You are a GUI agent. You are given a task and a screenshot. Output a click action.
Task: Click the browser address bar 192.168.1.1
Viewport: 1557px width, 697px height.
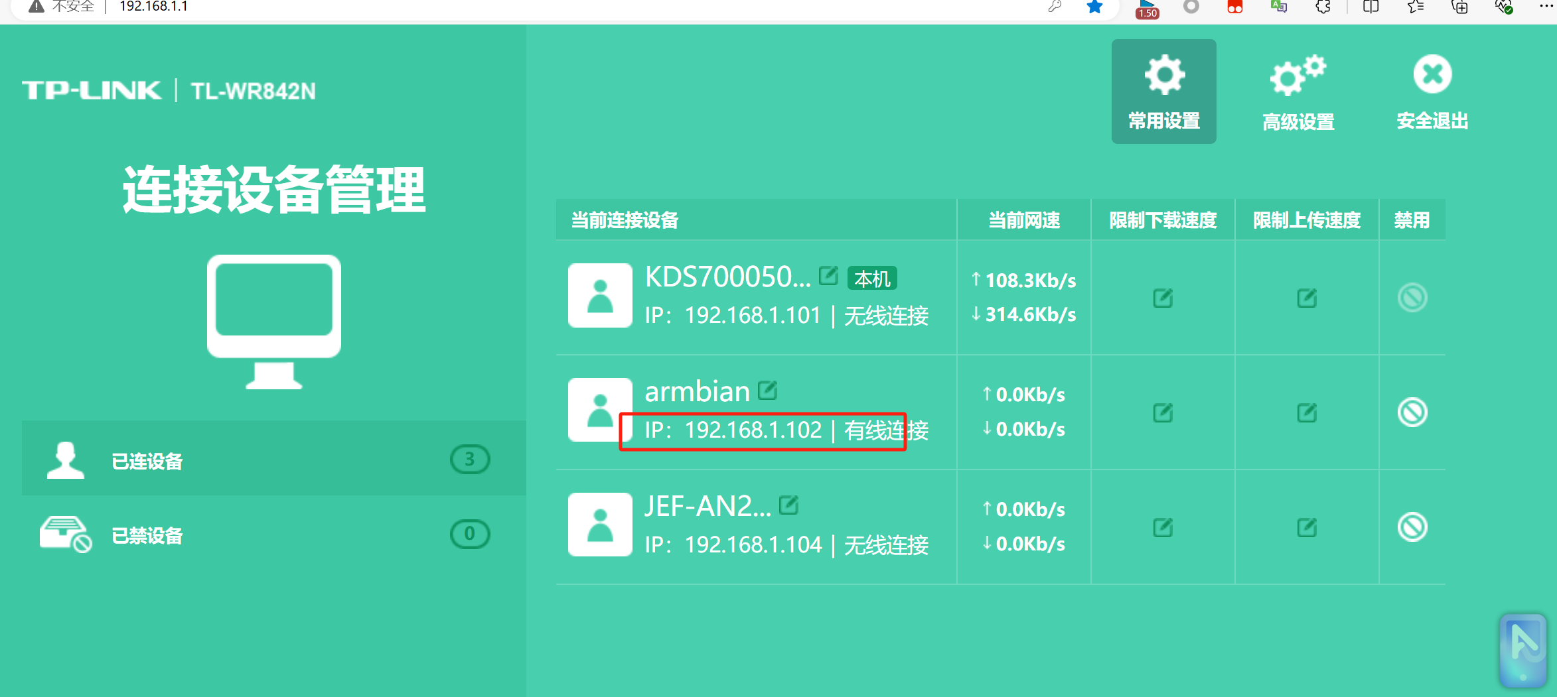click(x=154, y=7)
